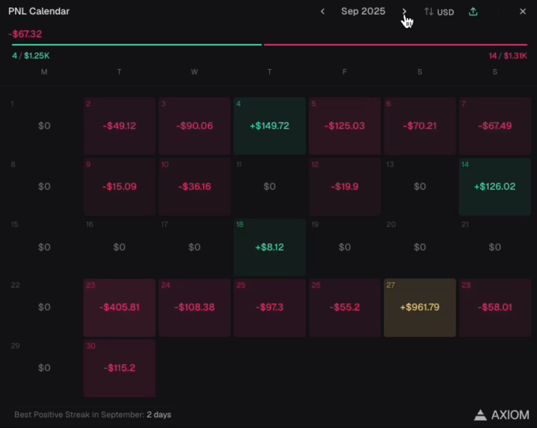
Task: Open day 7 with -$67.49
Action: [495, 126]
